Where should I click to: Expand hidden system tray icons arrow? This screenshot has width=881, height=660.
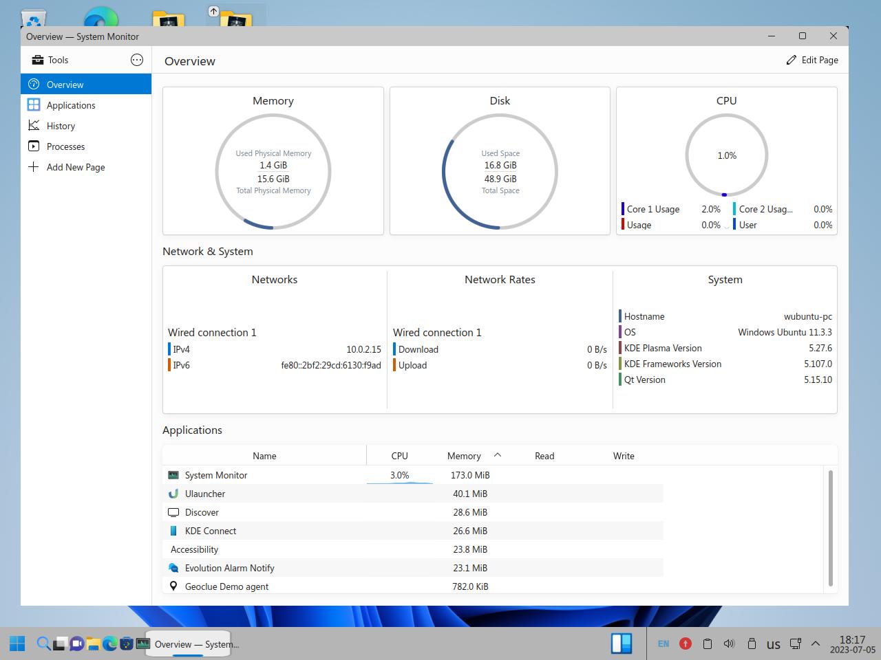click(x=816, y=643)
